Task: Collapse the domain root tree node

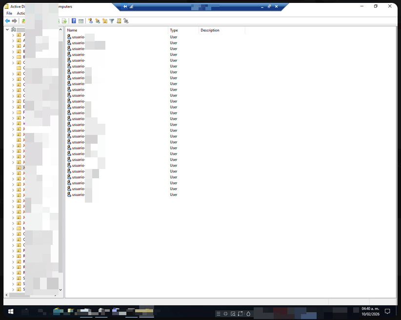Action: pyautogui.click(x=7, y=30)
